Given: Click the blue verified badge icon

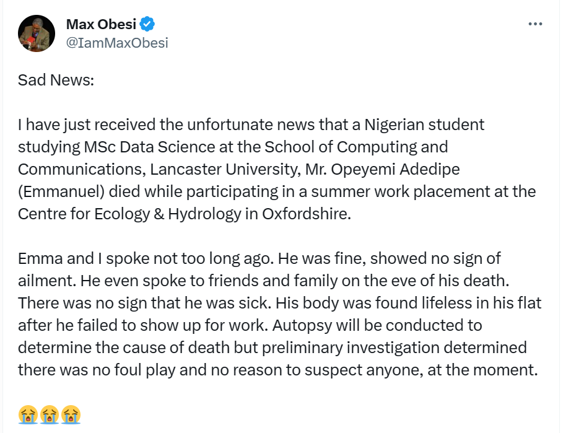Looking at the screenshot, I should coord(147,25).
